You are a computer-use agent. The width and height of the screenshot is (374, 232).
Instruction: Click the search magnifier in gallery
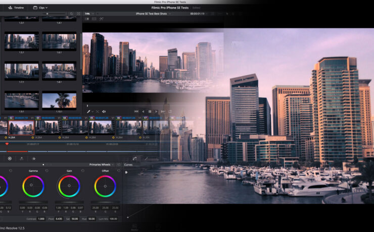(x=71, y=14)
